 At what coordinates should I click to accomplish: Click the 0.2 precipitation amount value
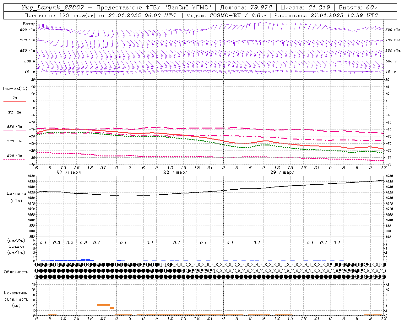tap(57, 243)
